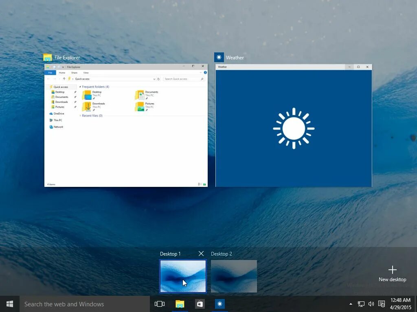This screenshot has height=312, width=417.
Task: Select OneDrive in the navigation pane
Action: 57,114
